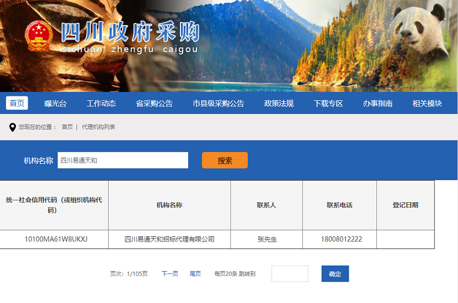
Task: Click the orange 搜索 button
Action: click(x=225, y=160)
